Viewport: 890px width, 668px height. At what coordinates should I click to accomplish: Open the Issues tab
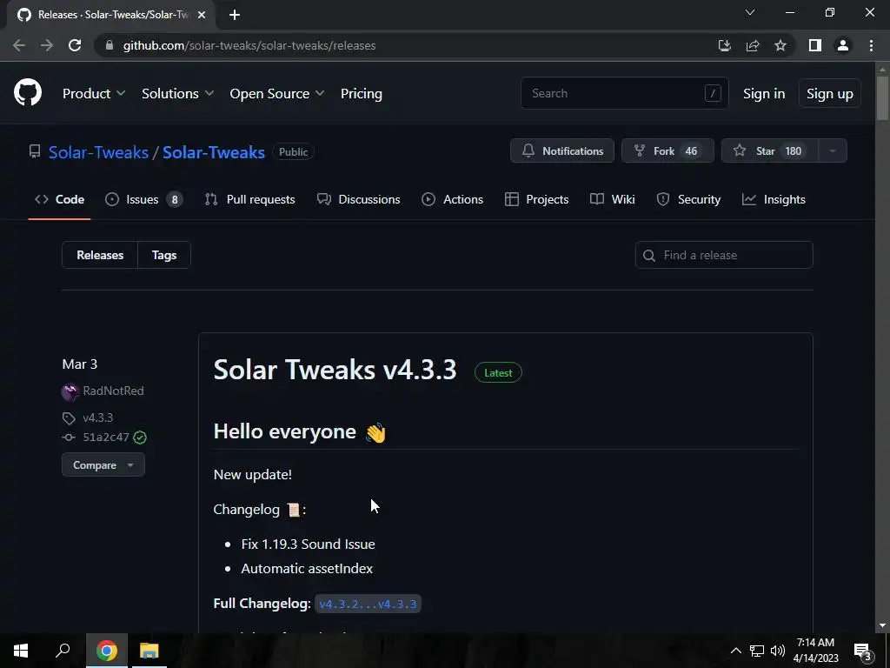click(143, 199)
